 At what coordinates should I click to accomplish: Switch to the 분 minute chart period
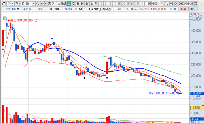click(87, 3)
